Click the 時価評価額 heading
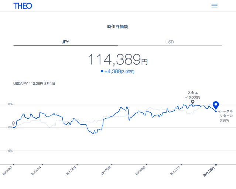Image resolution: width=236 pixels, height=189 pixels. coord(117,27)
